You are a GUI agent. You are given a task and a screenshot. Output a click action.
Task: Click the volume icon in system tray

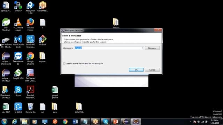point(199,122)
